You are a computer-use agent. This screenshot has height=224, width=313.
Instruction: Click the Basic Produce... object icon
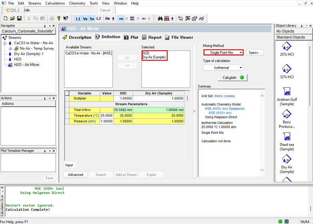[x=287, y=114]
